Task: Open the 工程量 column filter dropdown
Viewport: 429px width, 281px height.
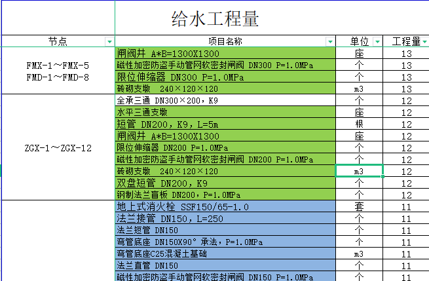Action: tap(425, 41)
